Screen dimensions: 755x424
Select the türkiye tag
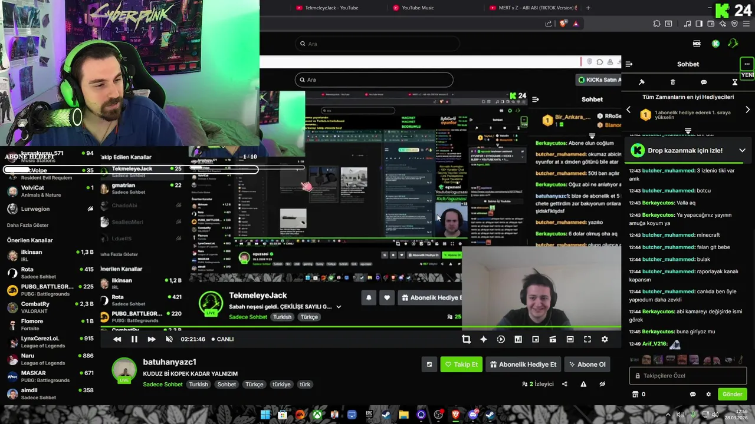coord(281,384)
